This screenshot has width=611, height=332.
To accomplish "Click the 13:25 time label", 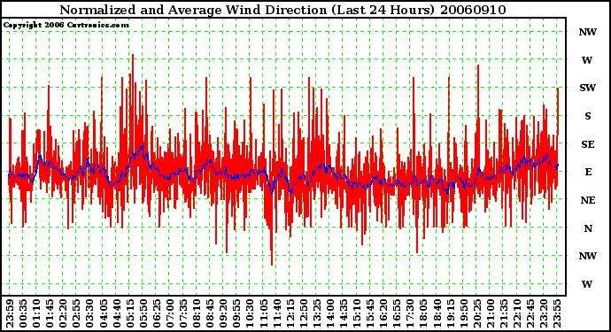I will click(317, 313).
